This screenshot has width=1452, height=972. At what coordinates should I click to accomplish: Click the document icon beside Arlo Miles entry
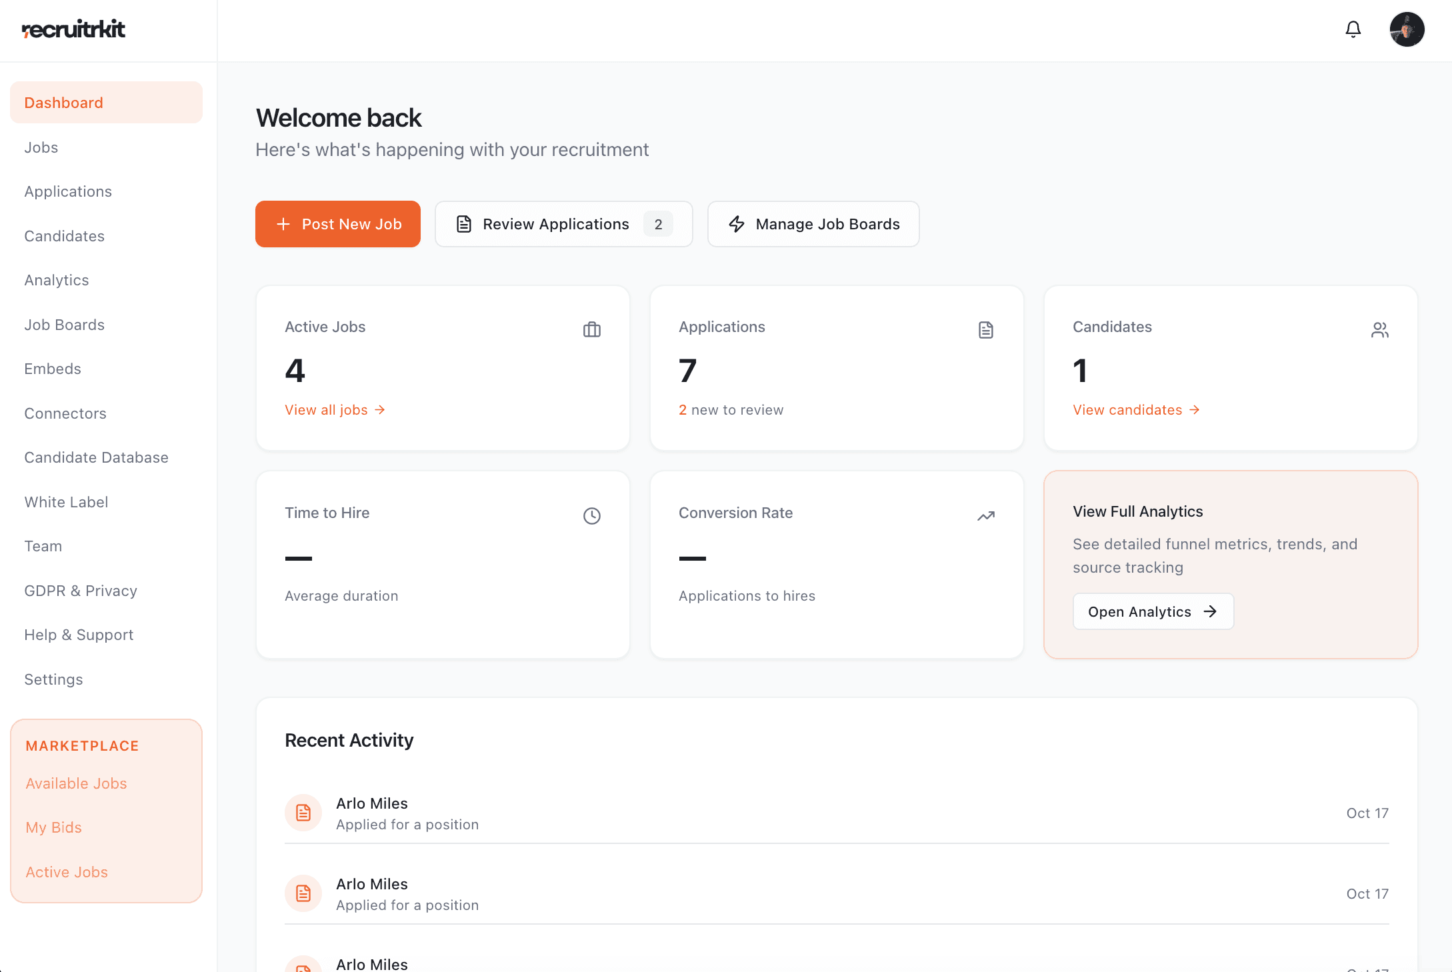[x=303, y=813]
